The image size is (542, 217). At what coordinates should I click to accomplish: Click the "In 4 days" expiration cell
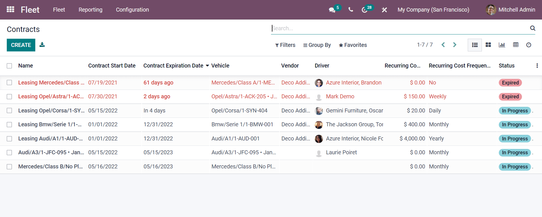pyautogui.click(x=154, y=110)
